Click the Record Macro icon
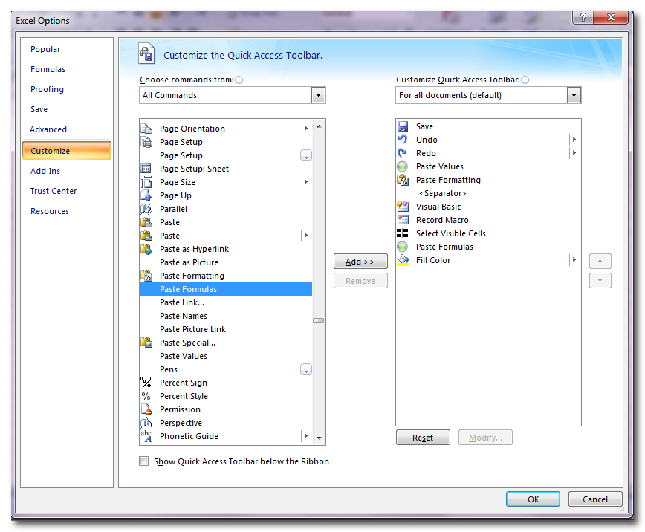This screenshot has height=532, width=645. click(403, 220)
